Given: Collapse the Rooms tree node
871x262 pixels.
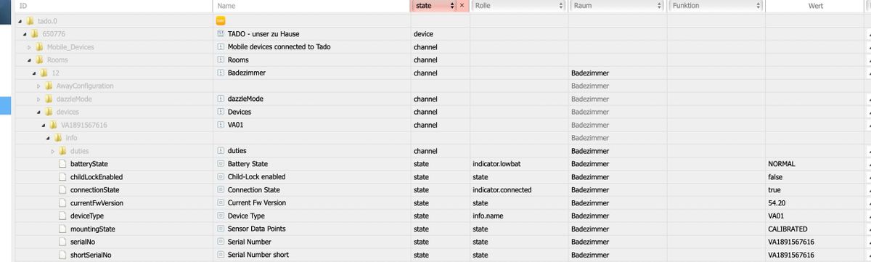Looking at the screenshot, I should pos(30,60).
